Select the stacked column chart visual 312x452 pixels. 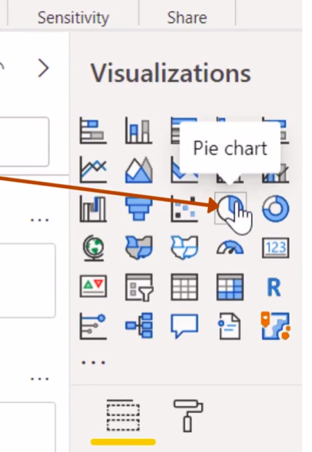click(139, 131)
